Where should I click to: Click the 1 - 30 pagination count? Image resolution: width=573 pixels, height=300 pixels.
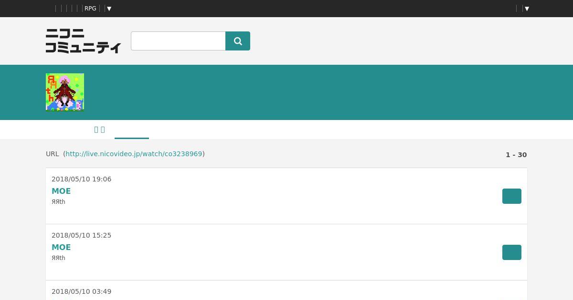(x=516, y=155)
